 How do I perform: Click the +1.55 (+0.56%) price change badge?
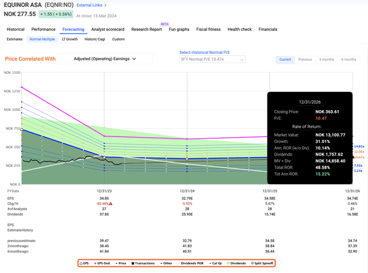[x=56, y=14]
